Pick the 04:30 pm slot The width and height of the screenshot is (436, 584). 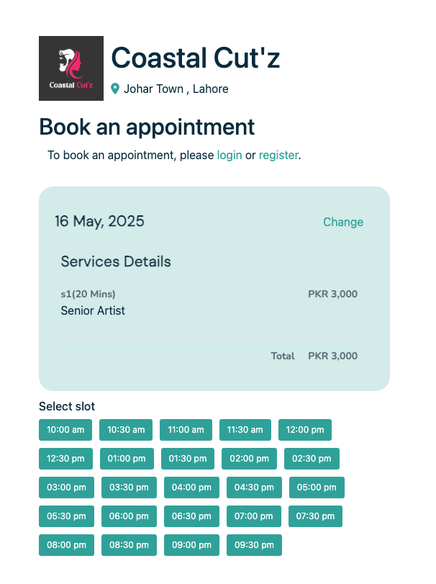pyautogui.click(x=255, y=488)
